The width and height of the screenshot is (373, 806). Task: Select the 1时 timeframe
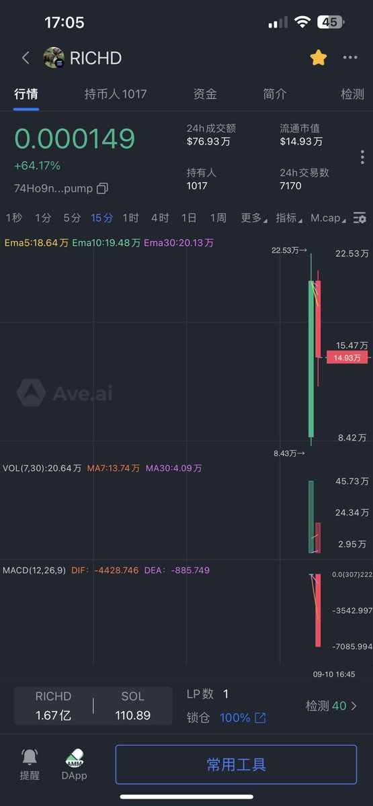(x=130, y=218)
